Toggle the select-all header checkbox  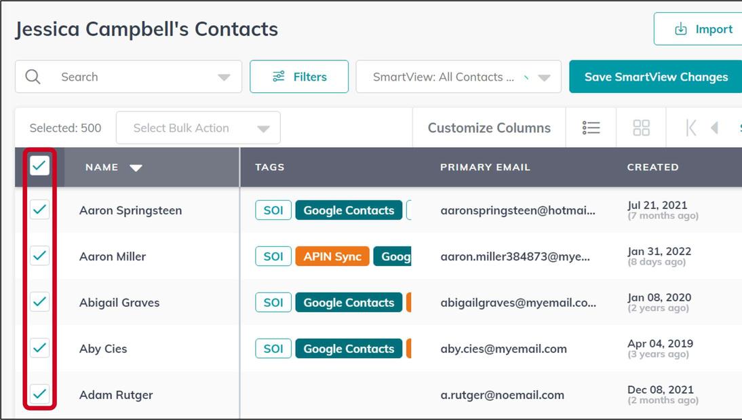click(x=39, y=166)
